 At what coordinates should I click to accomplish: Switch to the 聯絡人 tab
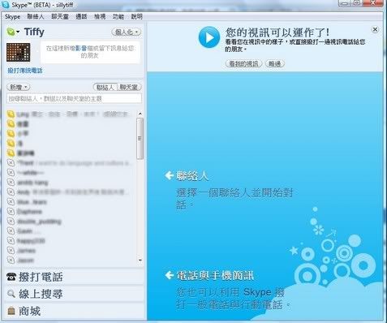[x=105, y=87]
